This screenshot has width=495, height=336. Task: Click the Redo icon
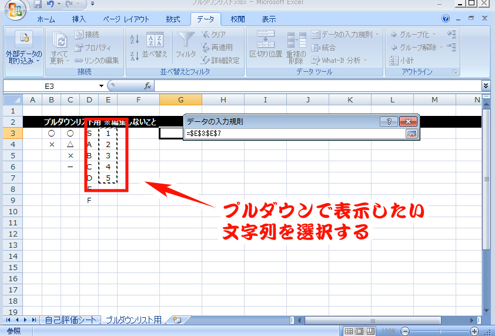70,4
